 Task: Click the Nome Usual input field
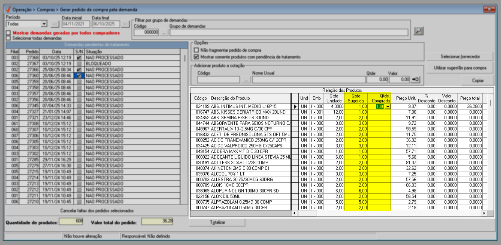[x=309, y=80]
